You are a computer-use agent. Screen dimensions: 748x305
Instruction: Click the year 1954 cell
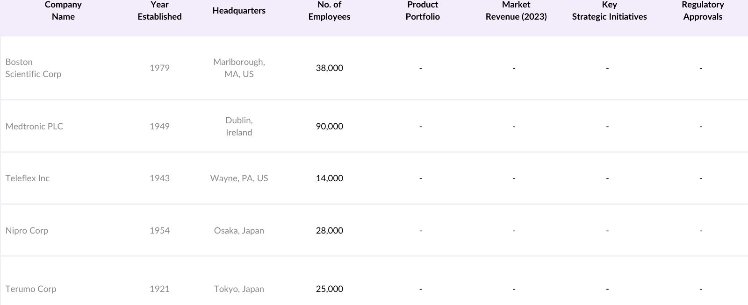click(159, 230)
